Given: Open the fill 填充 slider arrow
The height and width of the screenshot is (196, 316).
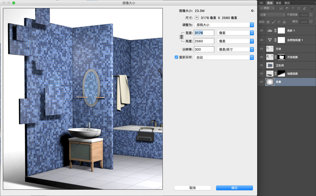Looking at the screenshot, I should click(311, 22).
